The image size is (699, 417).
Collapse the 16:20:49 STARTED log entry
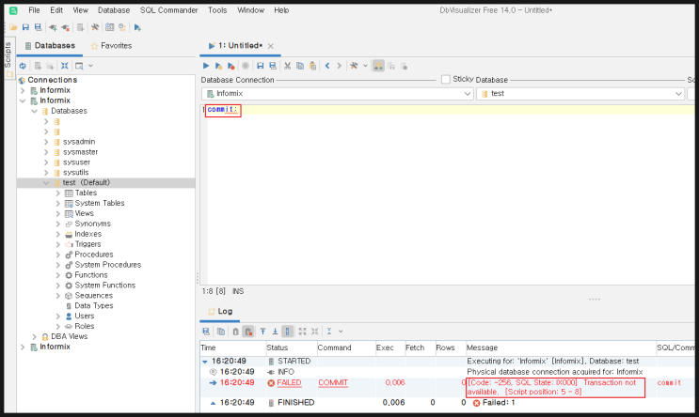coord(205,362)
